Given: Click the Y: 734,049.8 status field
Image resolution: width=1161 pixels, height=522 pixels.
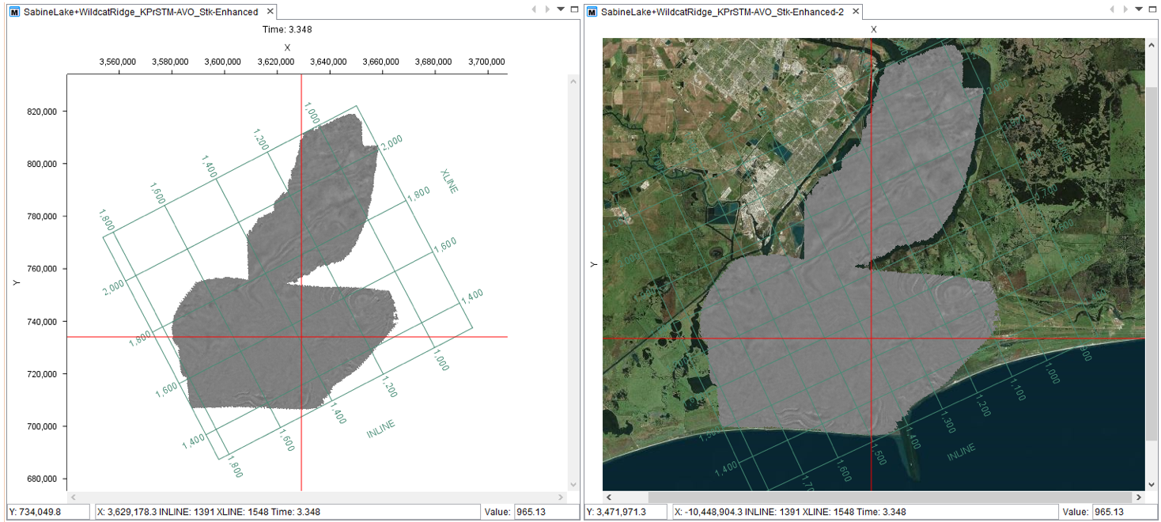Looking at the screenshot, I should pos(49,512).
